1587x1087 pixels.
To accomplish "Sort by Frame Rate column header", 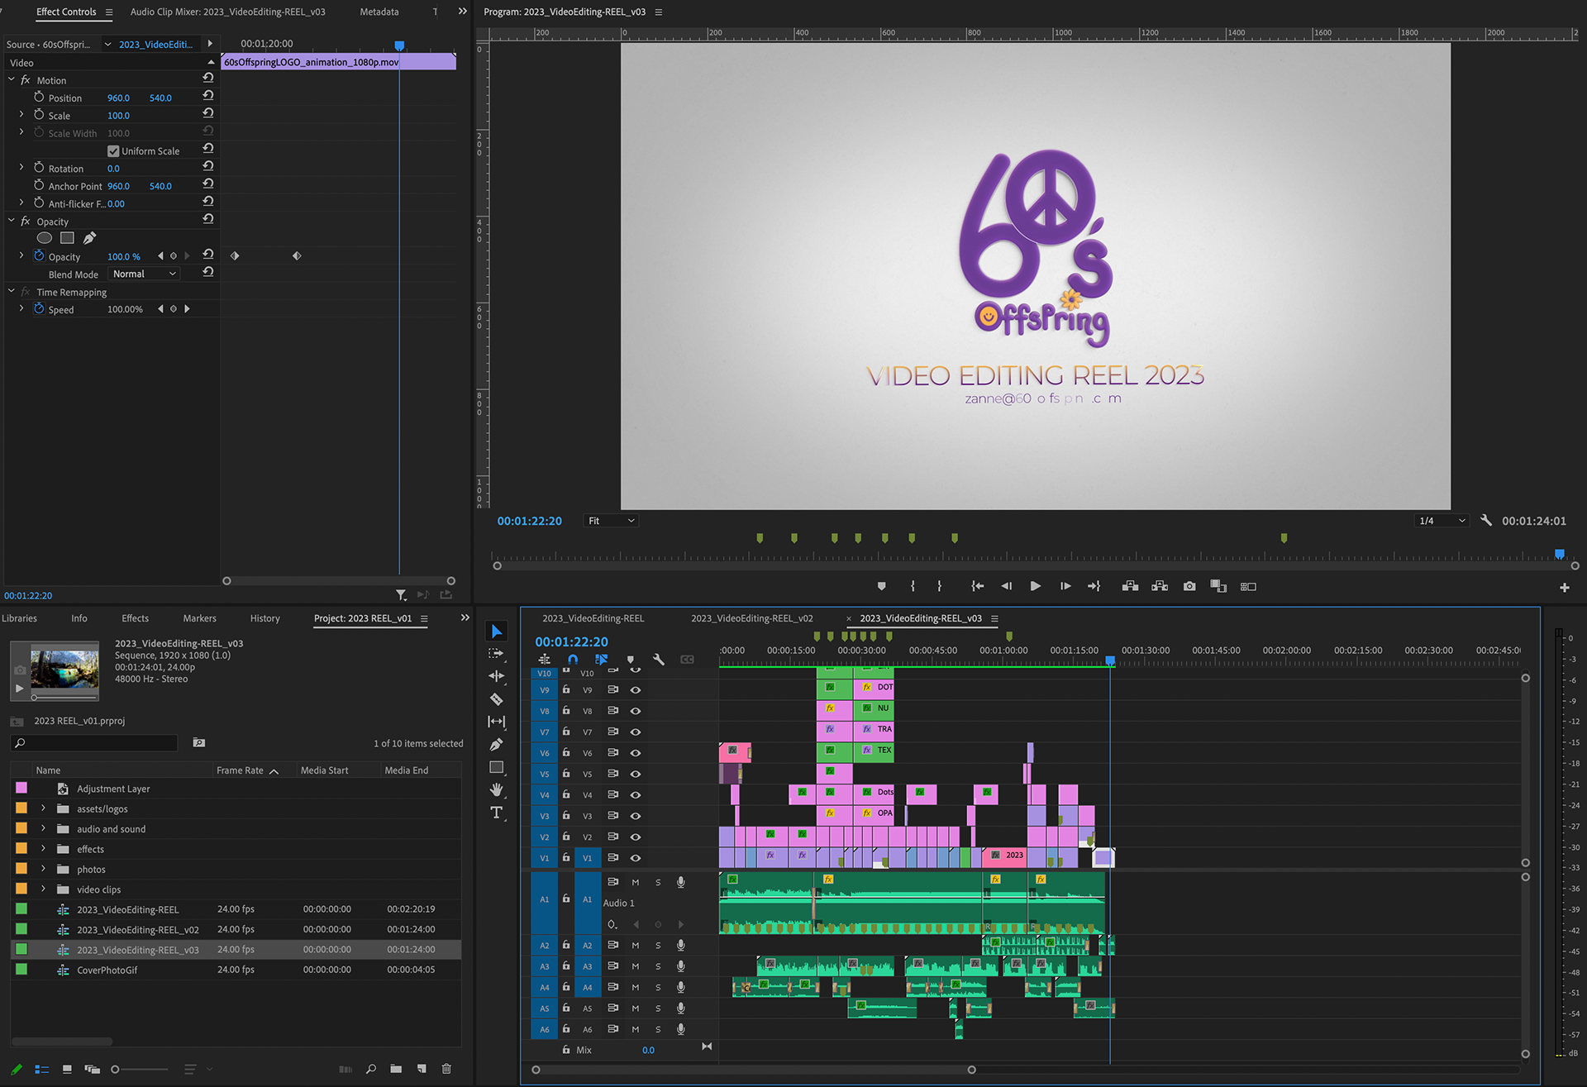I will [241, 770].
